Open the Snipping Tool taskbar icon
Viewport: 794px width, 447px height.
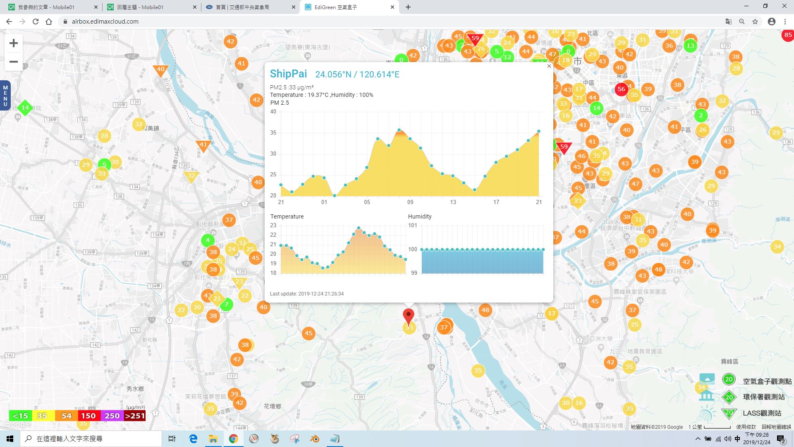[x=294, y=439]
